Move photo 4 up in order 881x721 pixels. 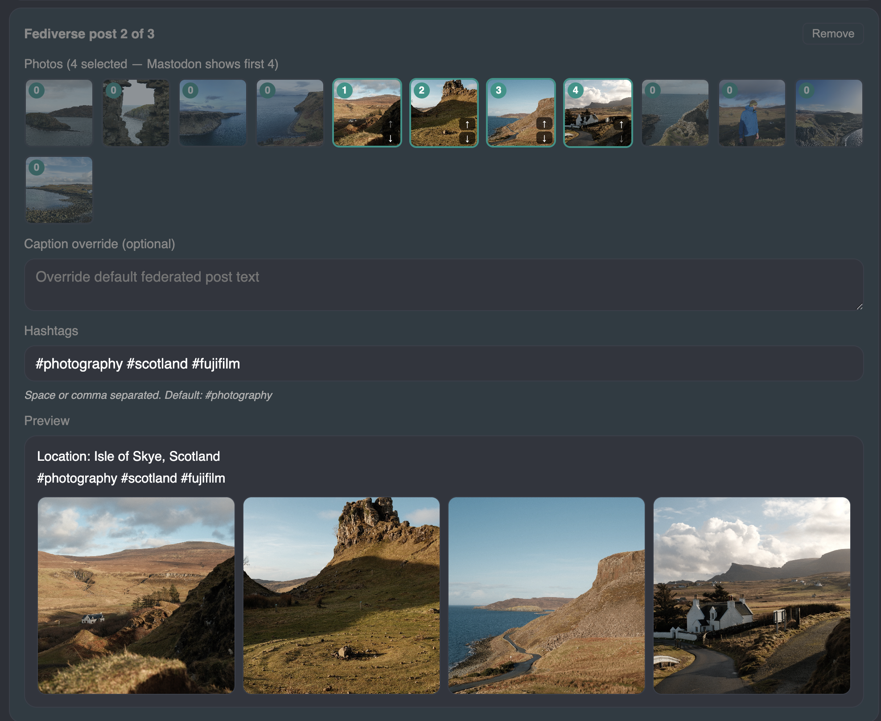pos(621,124)
